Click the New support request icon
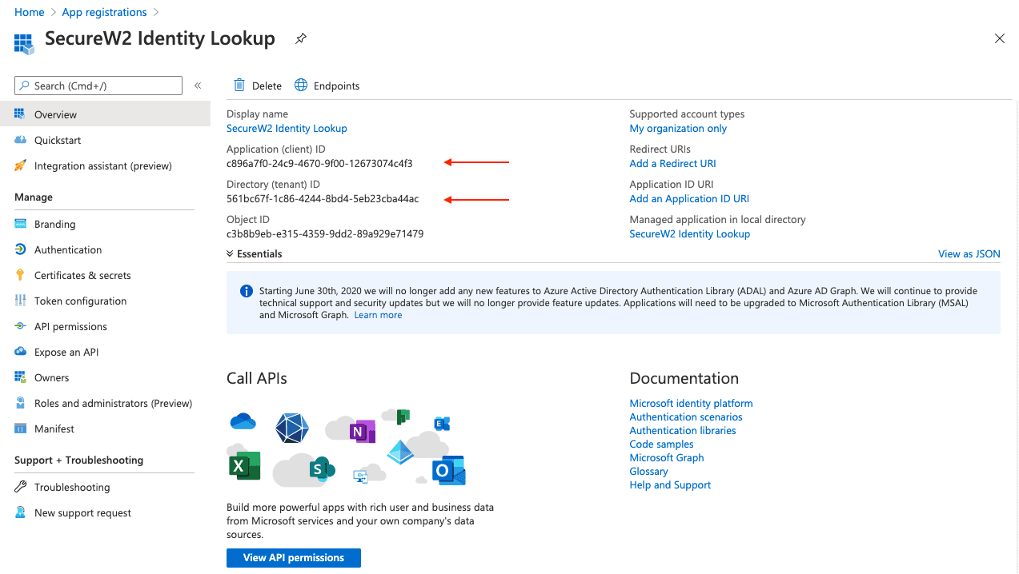Screen dimensions: 1019x574 tap(20, 512)
